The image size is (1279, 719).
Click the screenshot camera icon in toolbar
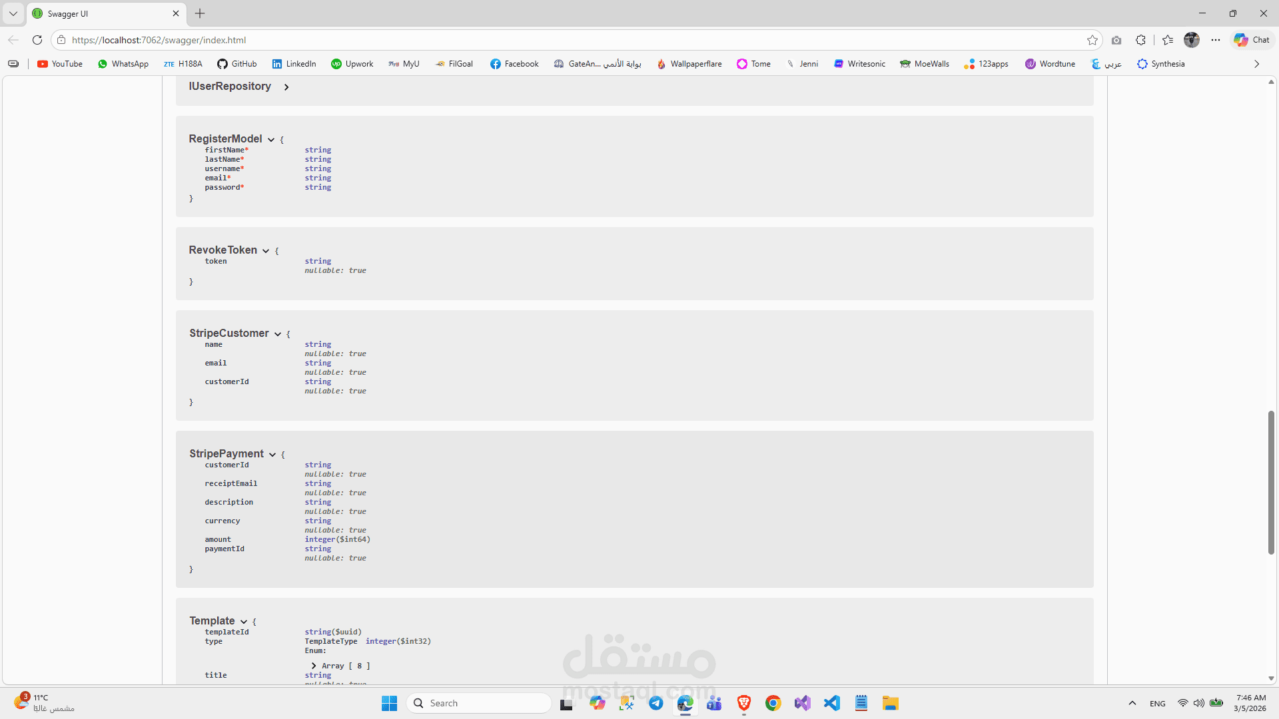coord(1116,40)
